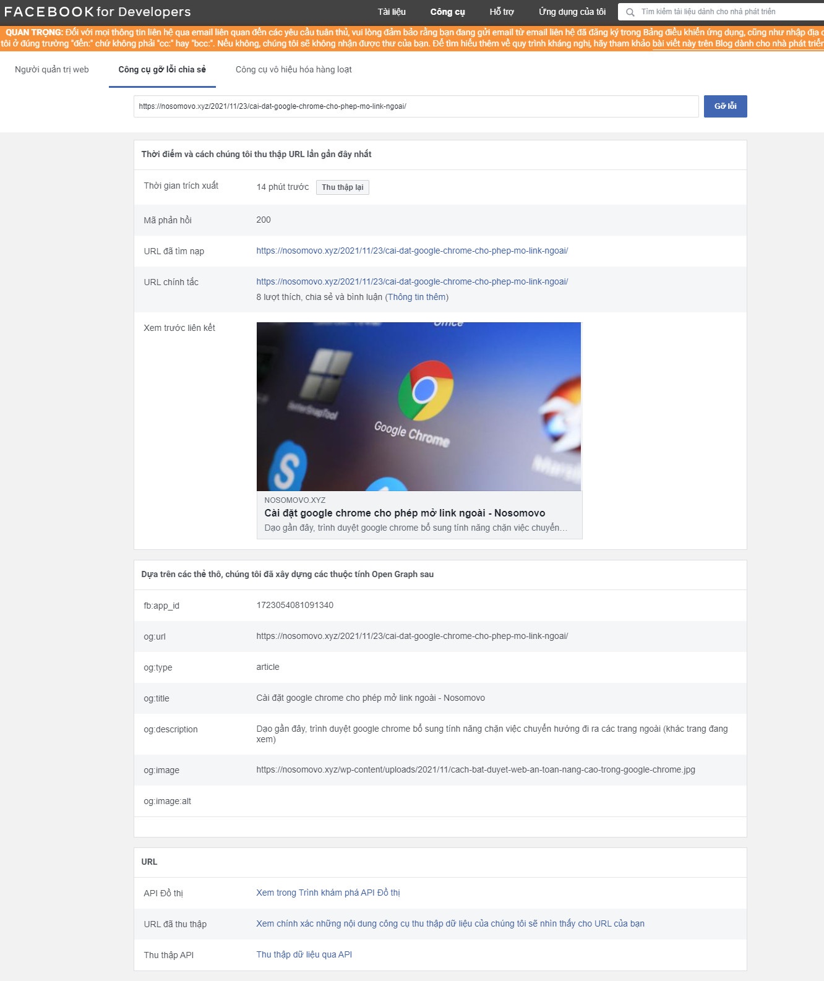
Task: Click the URL input field
Action: tap(416, 106)
